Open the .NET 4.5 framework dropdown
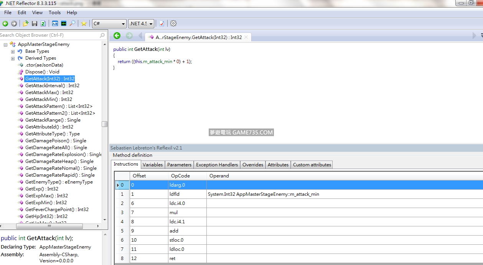483x265 pixels. coord(141,24)
